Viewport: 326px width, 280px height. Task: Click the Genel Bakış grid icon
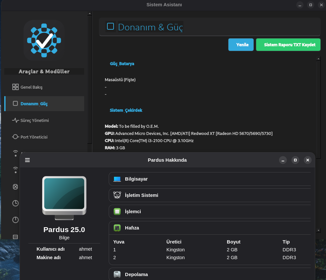pyautogui.click(x=15, y=87)
